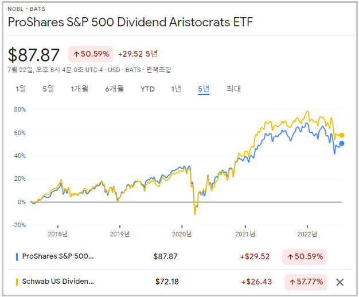
Task: Switch chart to 1개월 range
Action: (x=80, y=89)
